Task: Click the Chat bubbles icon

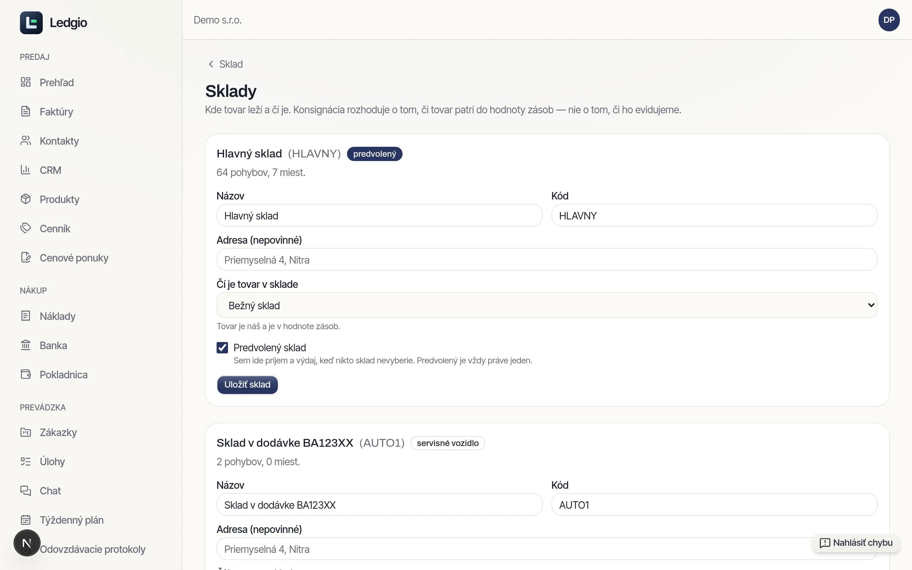Action: [26, 491]
